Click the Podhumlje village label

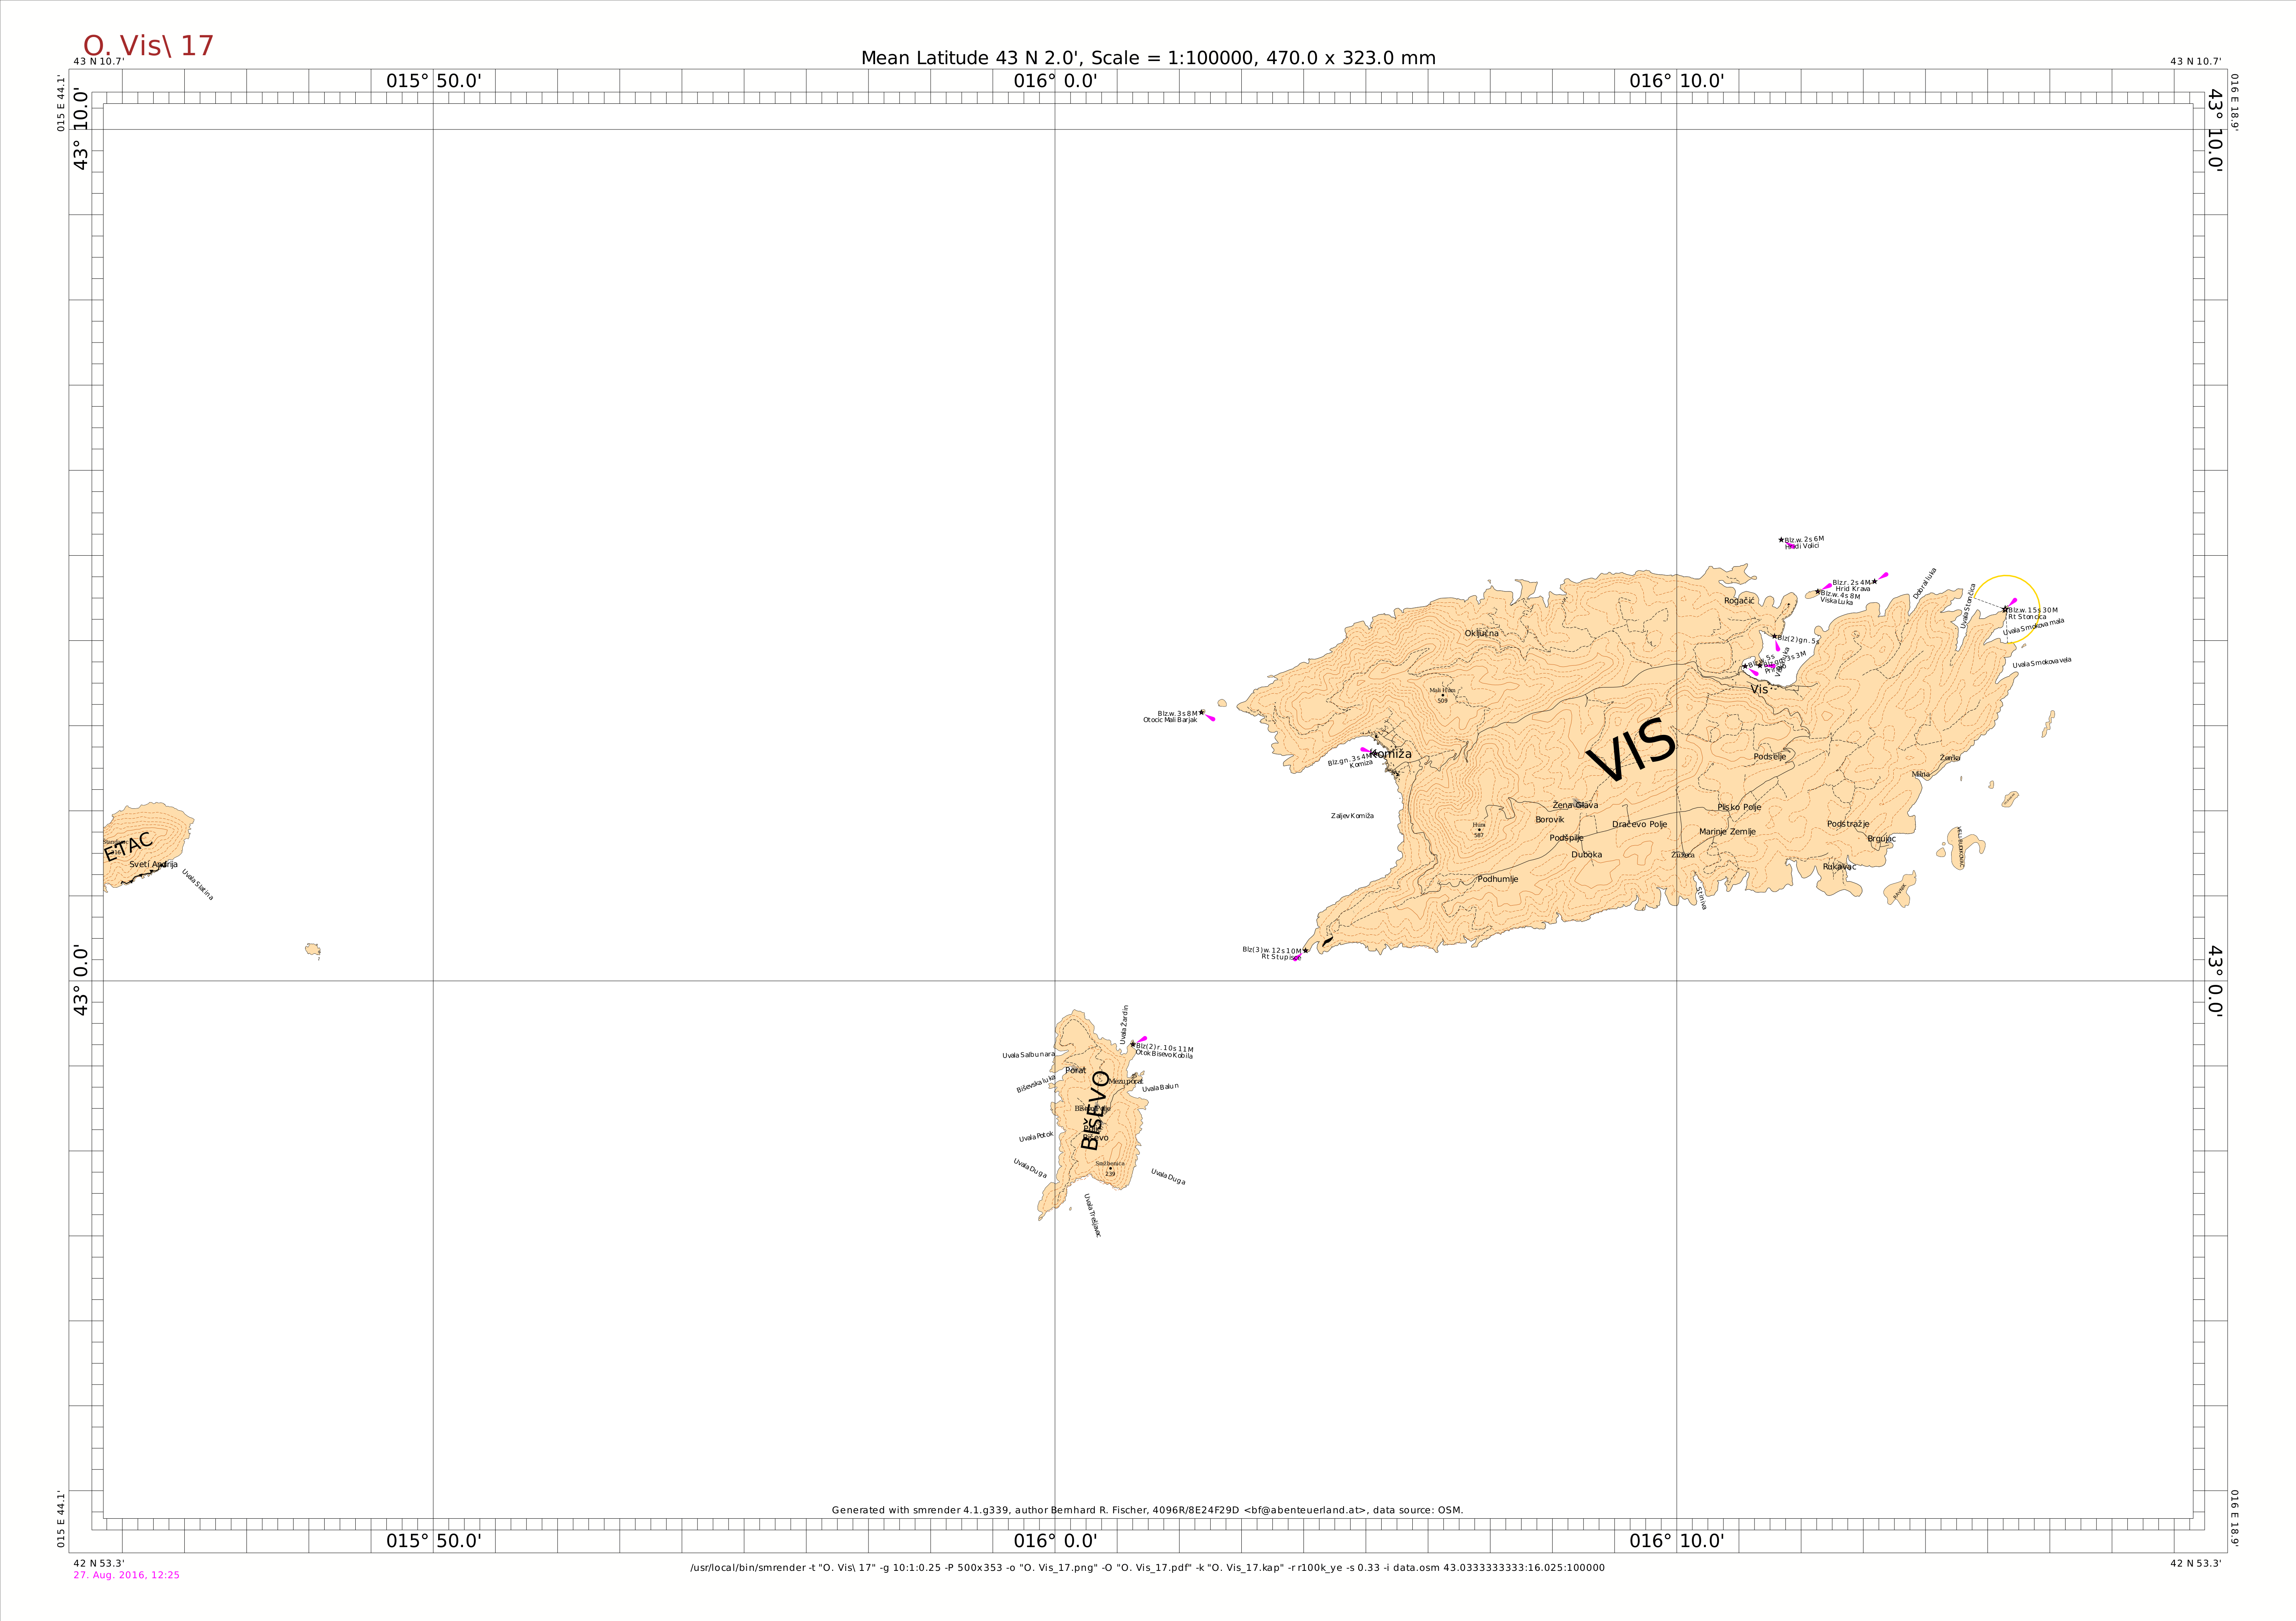(x=1497, y=879)
